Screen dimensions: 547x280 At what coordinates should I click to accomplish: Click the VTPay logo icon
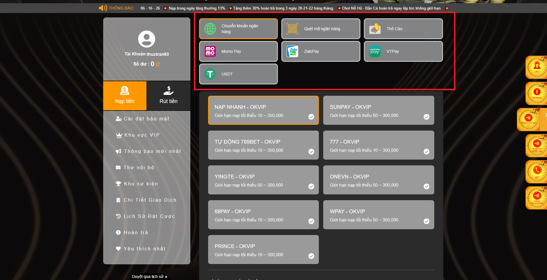[375, 51]
